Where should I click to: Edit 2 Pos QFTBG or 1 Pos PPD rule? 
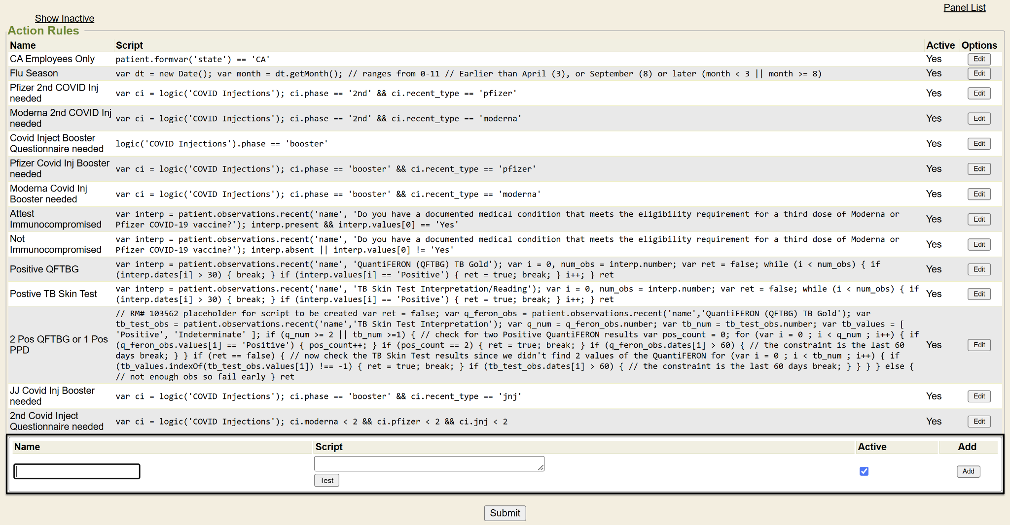tap(978, 345)
